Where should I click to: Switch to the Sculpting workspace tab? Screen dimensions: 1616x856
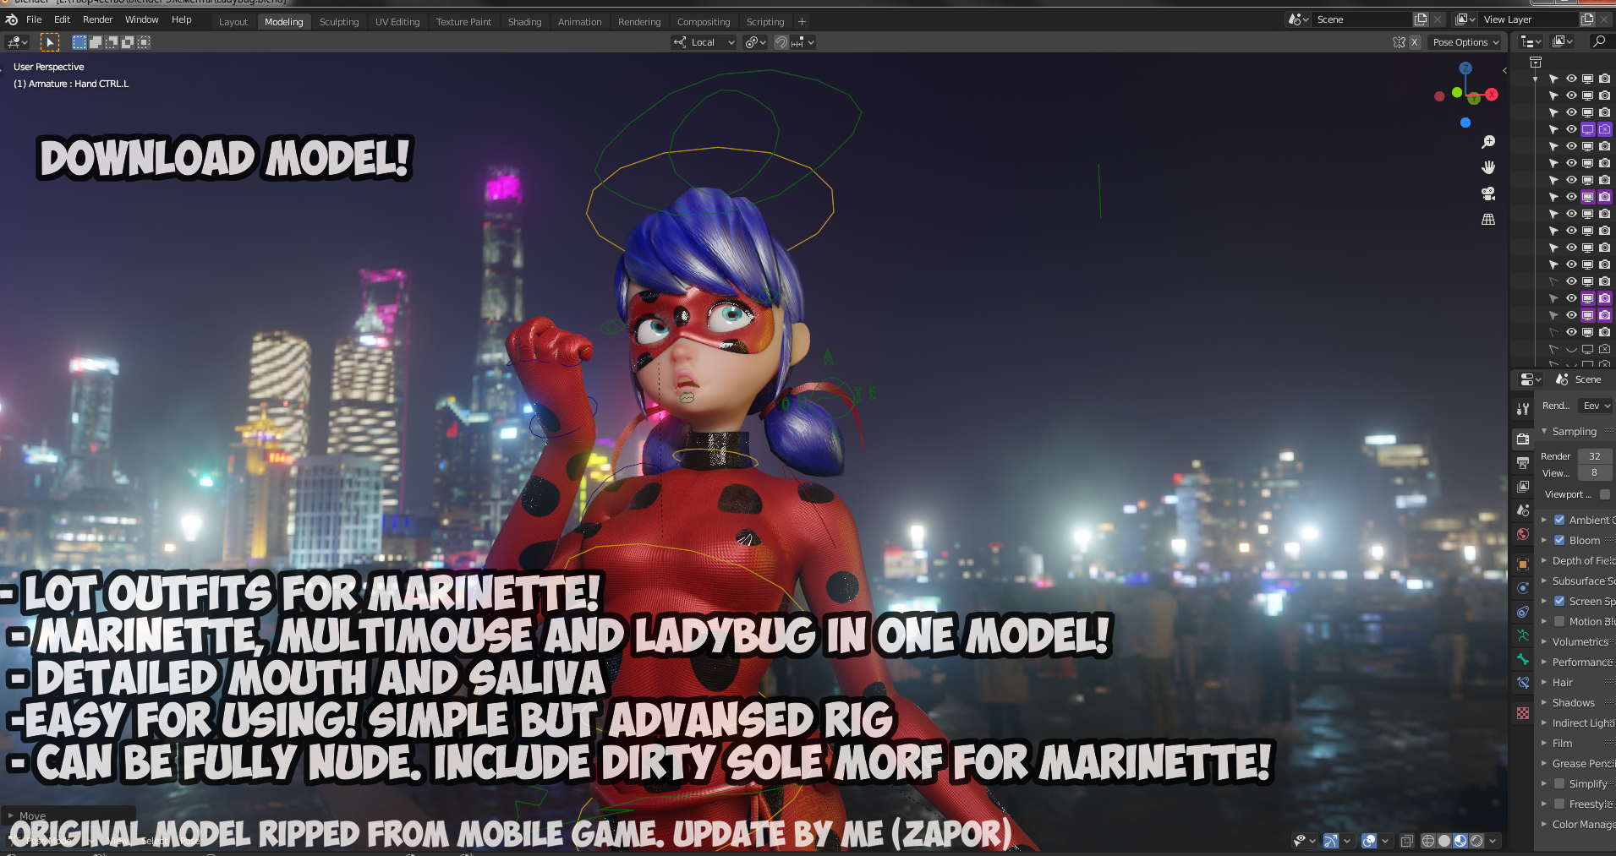tap(339, 22)
